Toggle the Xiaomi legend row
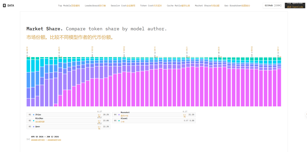Image resolution: width=307 pixels, height=152 pixels. (x=154, y=121)
